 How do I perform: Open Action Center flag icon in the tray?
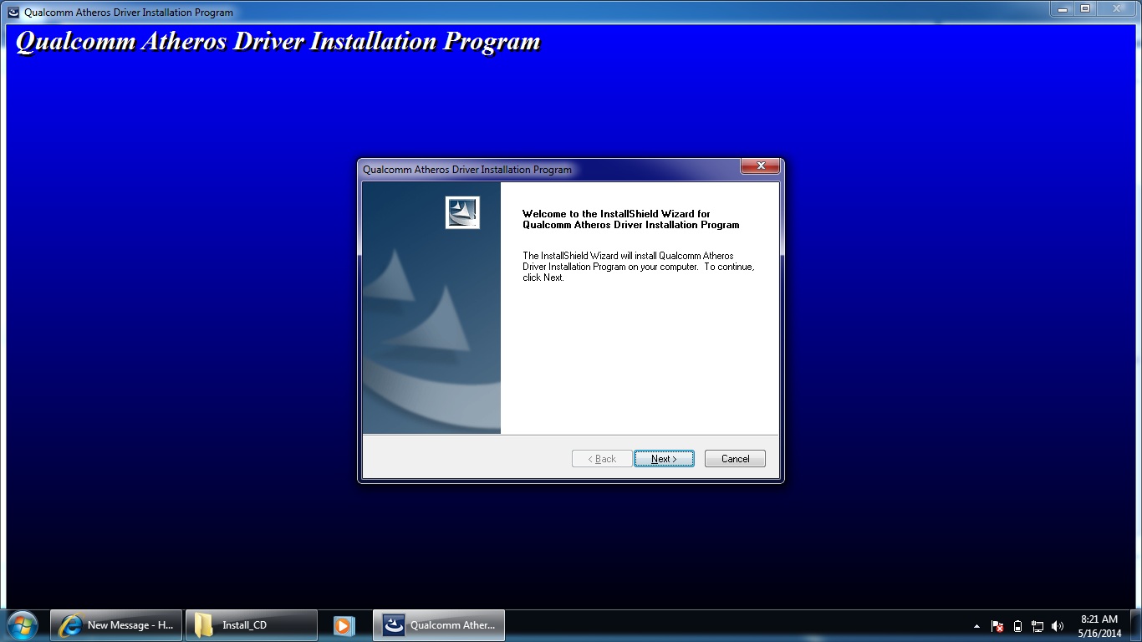tap(997, 626)
